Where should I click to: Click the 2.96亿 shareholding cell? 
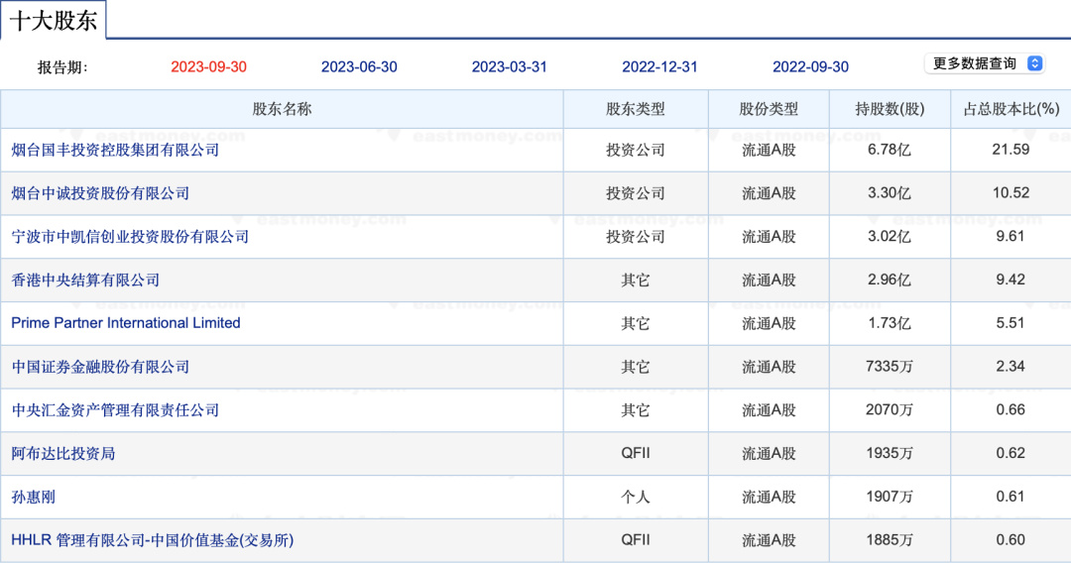[x=890, y=280]
